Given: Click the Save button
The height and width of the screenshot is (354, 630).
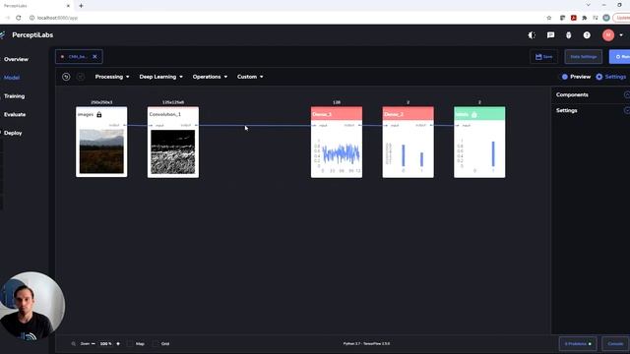Looking at the screenshot, I should 543,57.
